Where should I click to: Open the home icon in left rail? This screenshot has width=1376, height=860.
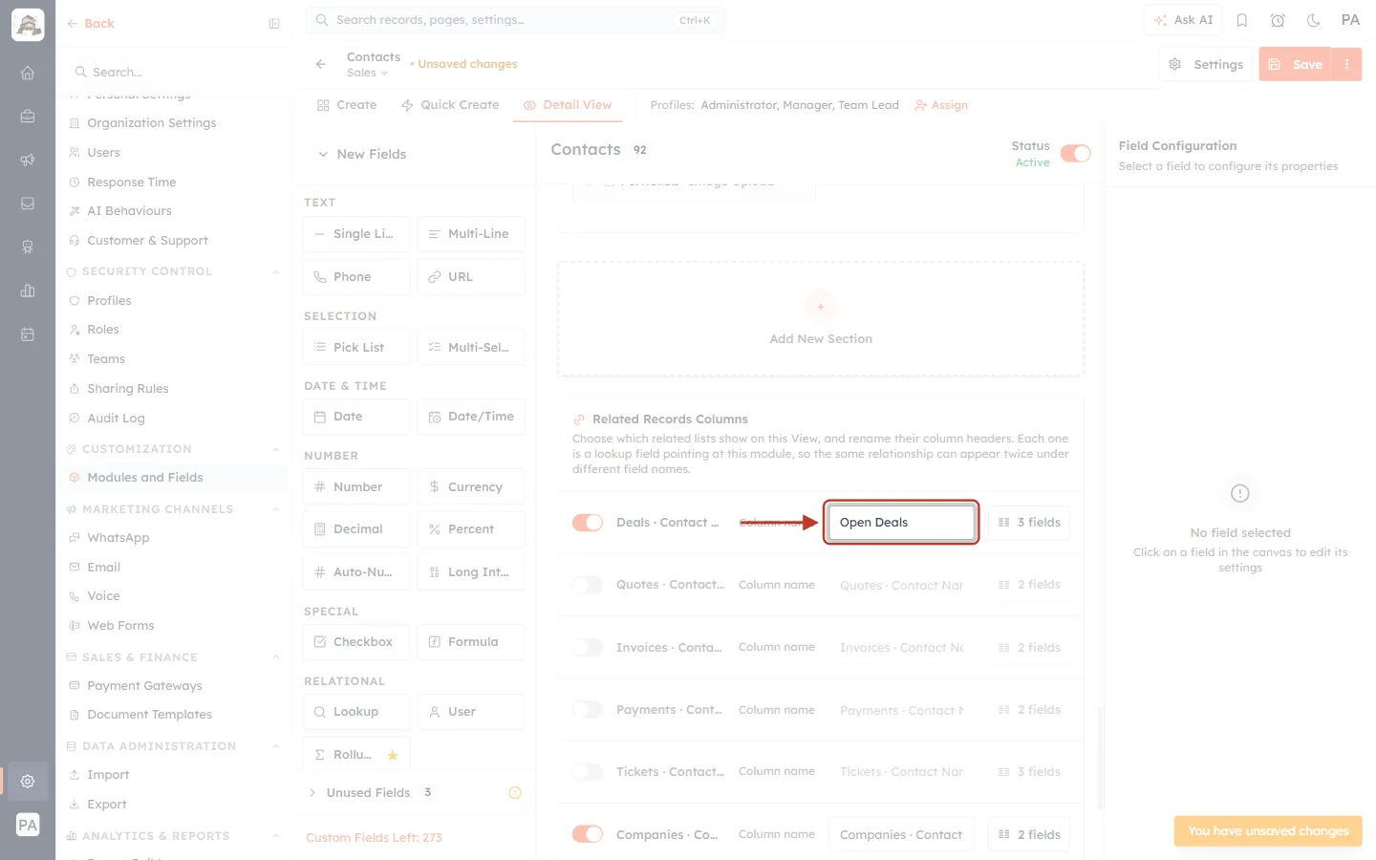click(28, 73)
